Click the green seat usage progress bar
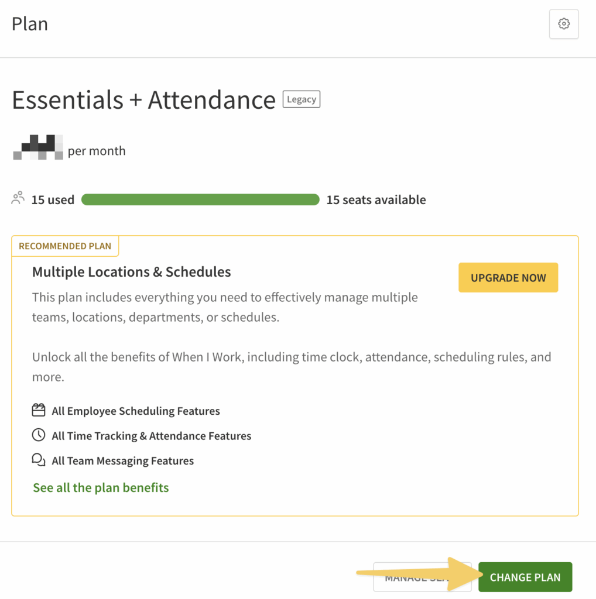 point(200,200)
